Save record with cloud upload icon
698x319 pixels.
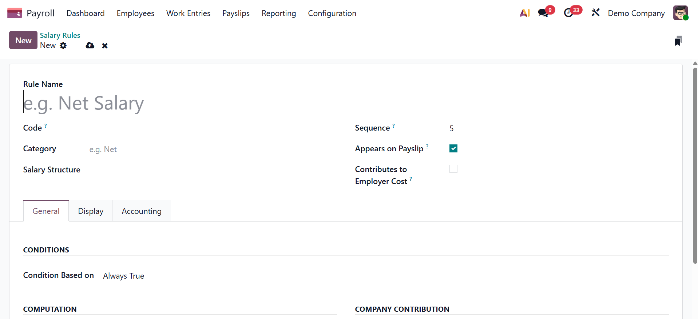[x=90, y=45]
